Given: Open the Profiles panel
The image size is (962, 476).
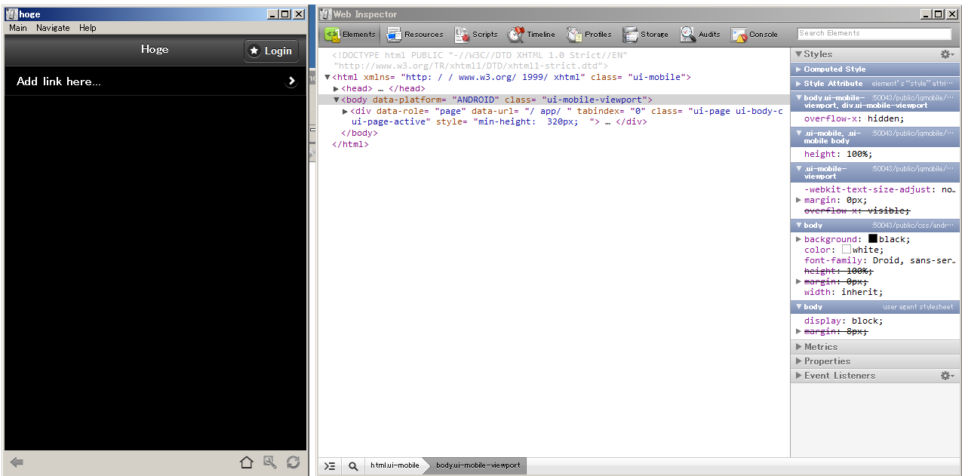Looking at the screenshot, I should (589, 34).
